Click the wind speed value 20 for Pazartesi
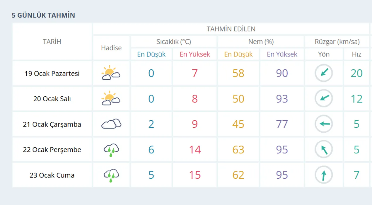Screen dimensions: 372x205 point(356,73)
